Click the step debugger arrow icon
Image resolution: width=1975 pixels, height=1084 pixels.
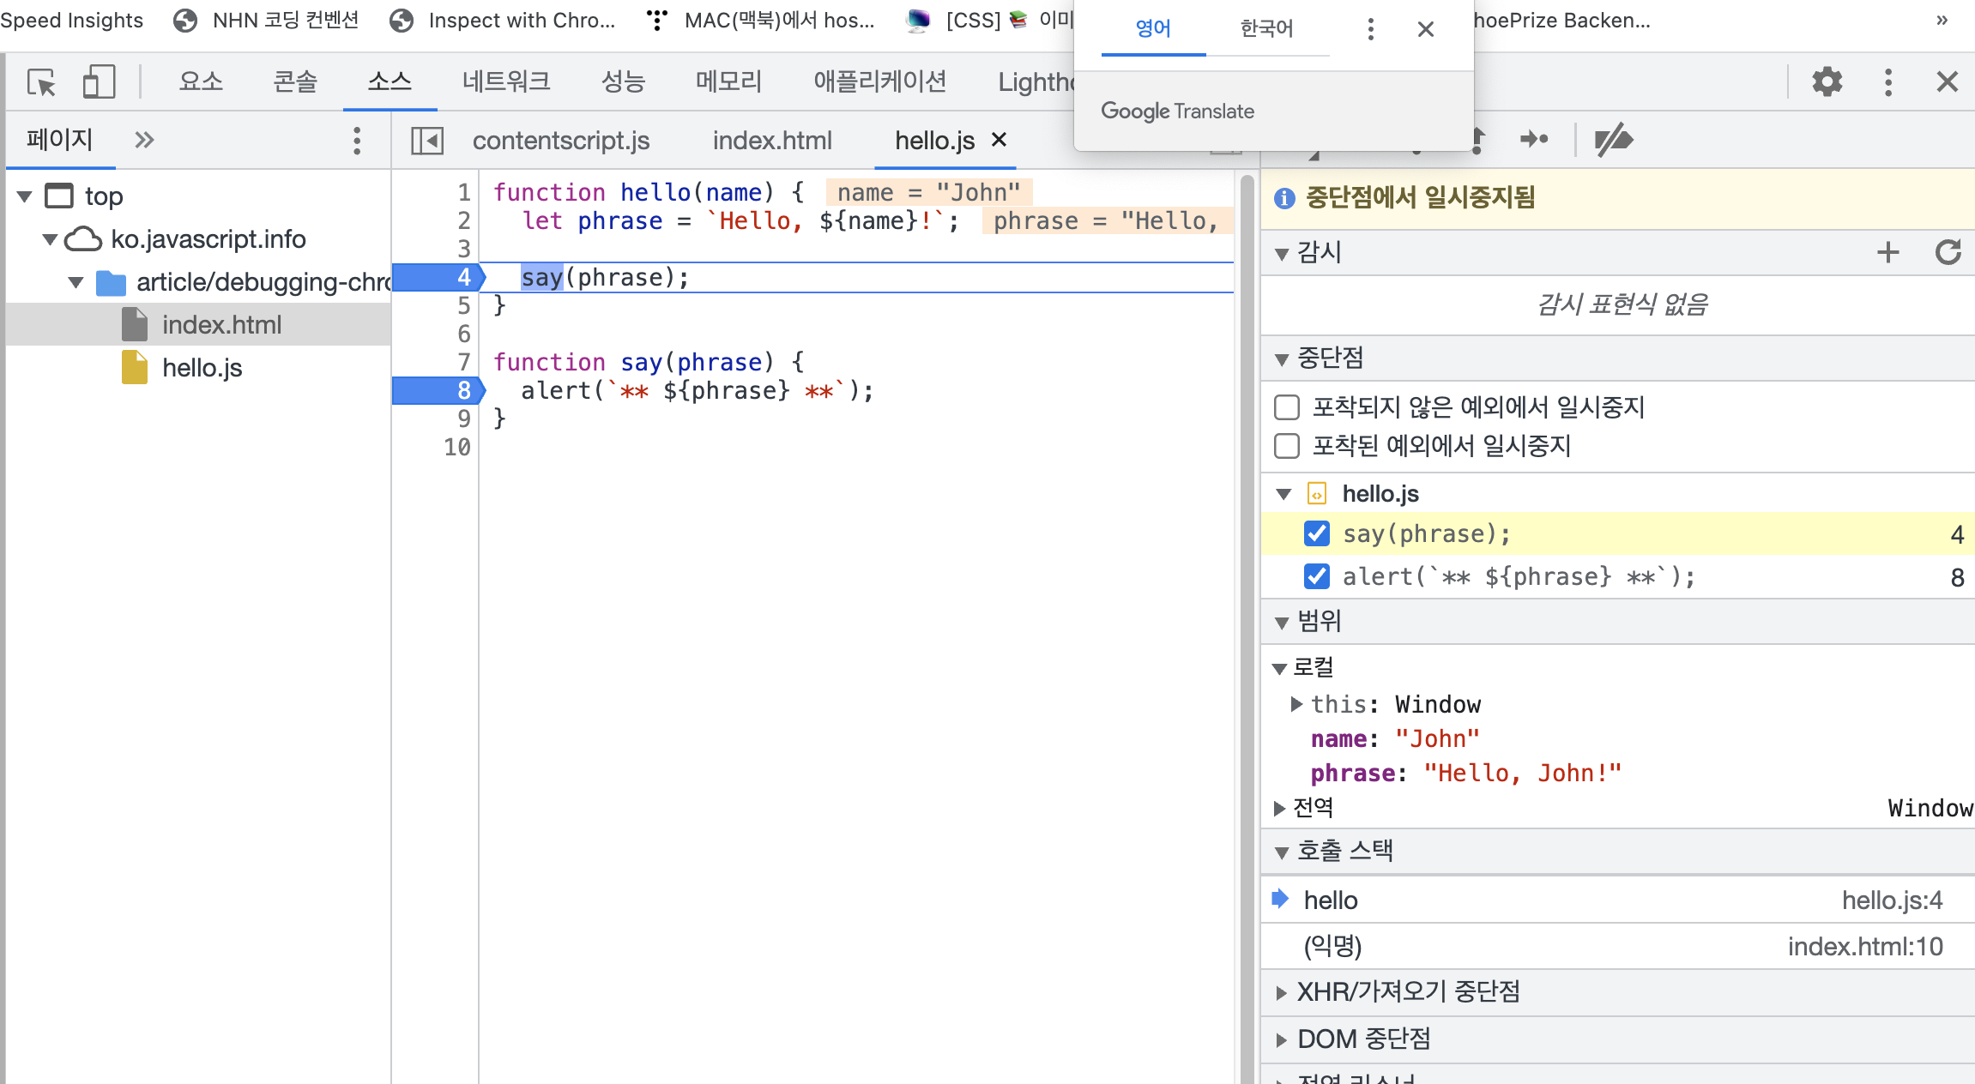point(1534,139)
